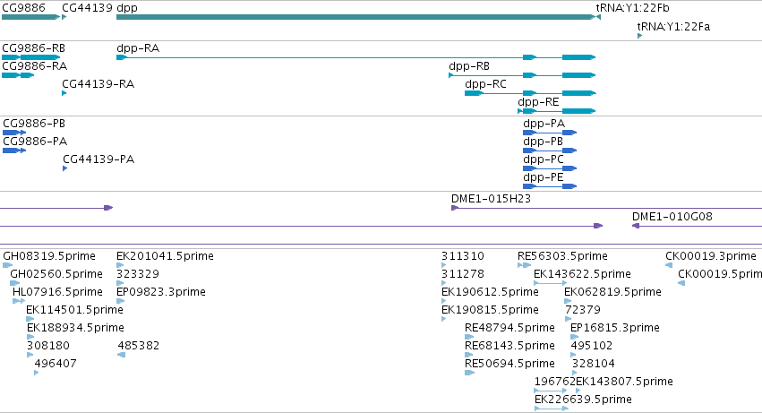Select the DME1-015H23 clone label
This screenshot has height=413, width=762.
(x=491, y=199)
